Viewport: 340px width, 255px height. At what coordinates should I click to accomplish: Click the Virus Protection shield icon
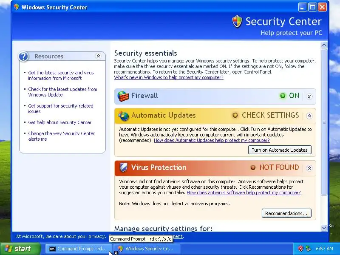pos(123,167)
